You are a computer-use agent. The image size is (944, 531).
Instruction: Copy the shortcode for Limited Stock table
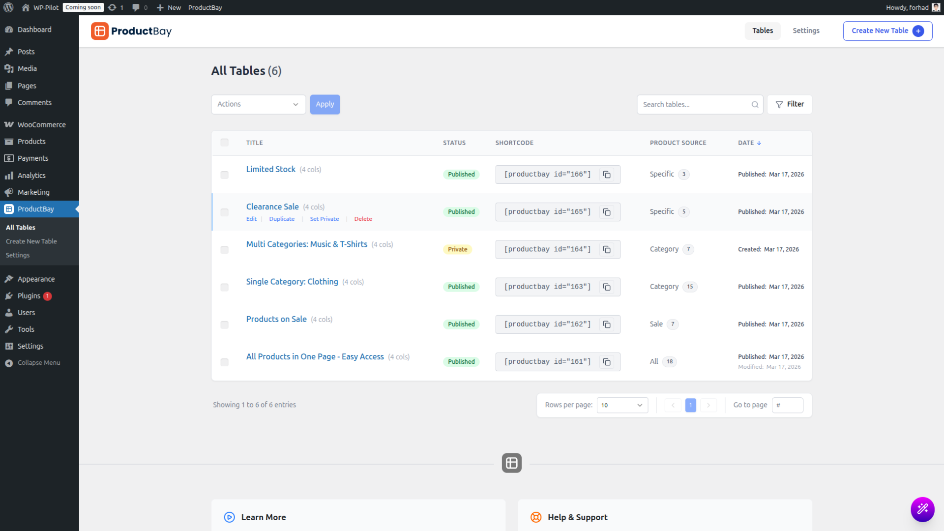point(606,175)
